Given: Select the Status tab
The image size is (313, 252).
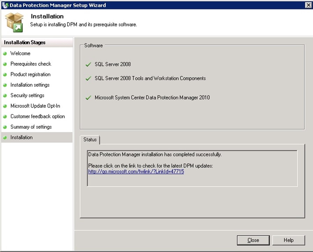Looking at the screenshot, I should click(x=90, y=140).
